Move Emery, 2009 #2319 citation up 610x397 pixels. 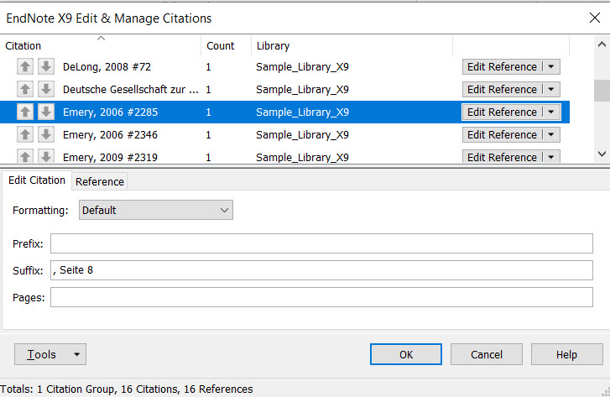pyautogui.click(x=25, y=156)
